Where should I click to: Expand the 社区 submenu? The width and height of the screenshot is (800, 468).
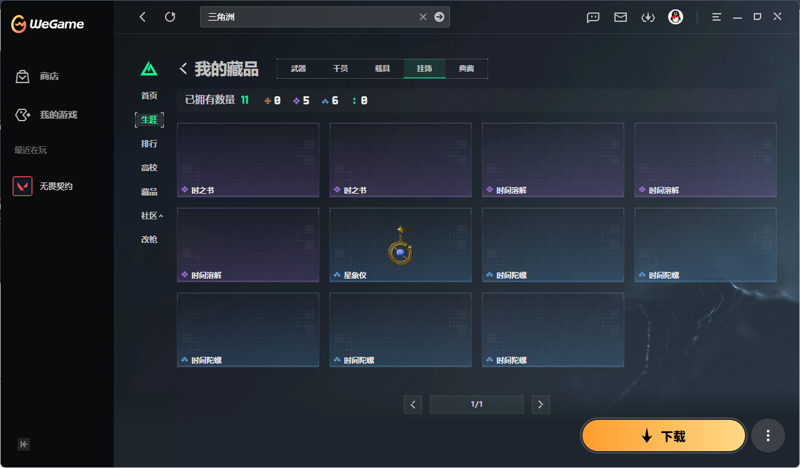(x=152, y=216)
